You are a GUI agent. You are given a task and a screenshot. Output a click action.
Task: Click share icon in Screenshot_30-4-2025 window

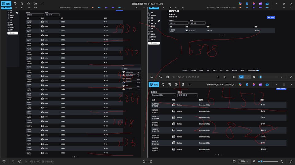click(183, 85)
